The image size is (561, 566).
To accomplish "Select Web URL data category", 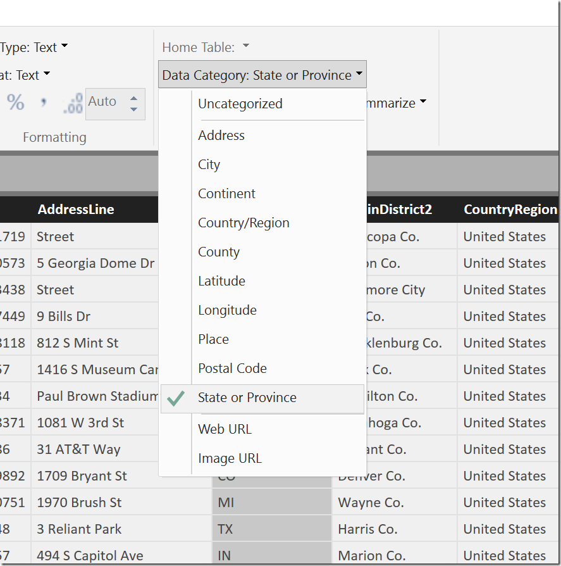I will (262, 429).
